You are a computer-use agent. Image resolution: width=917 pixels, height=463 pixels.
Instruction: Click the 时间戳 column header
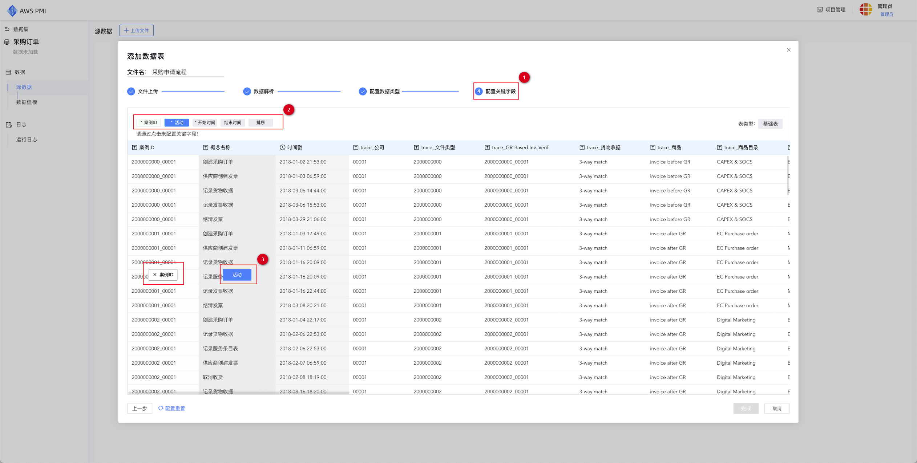click(x=312, y=147)
